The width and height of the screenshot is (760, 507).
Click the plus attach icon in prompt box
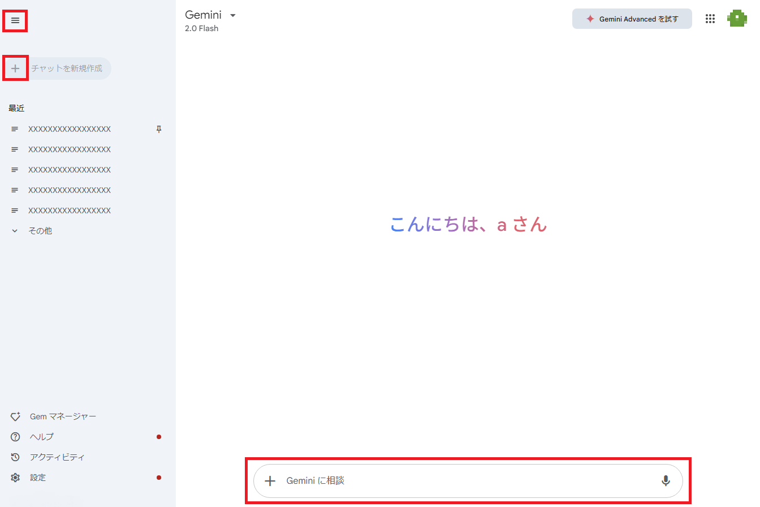pos(270,481)
